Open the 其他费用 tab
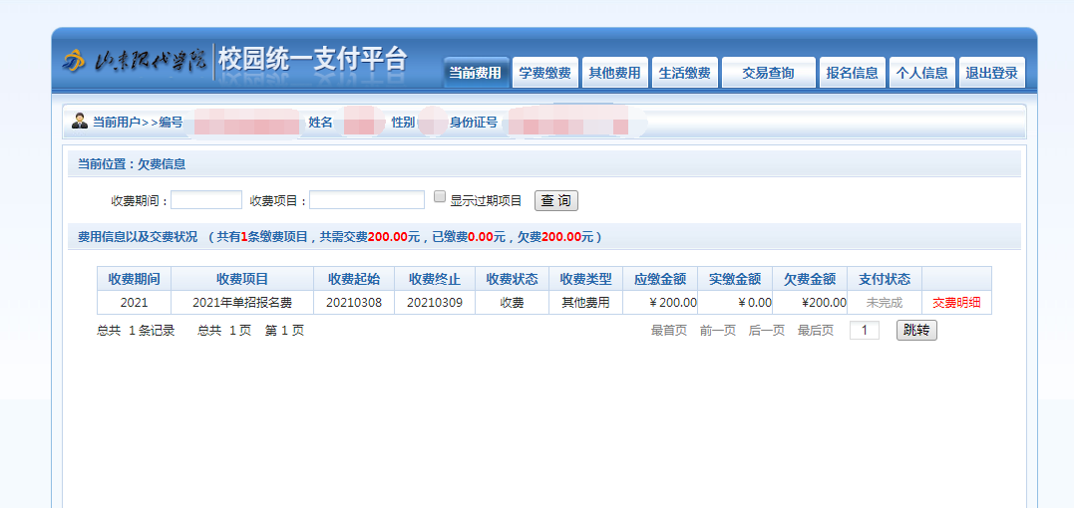The width and height of the screenshot is (1074, 508). [x=614, y=73]
